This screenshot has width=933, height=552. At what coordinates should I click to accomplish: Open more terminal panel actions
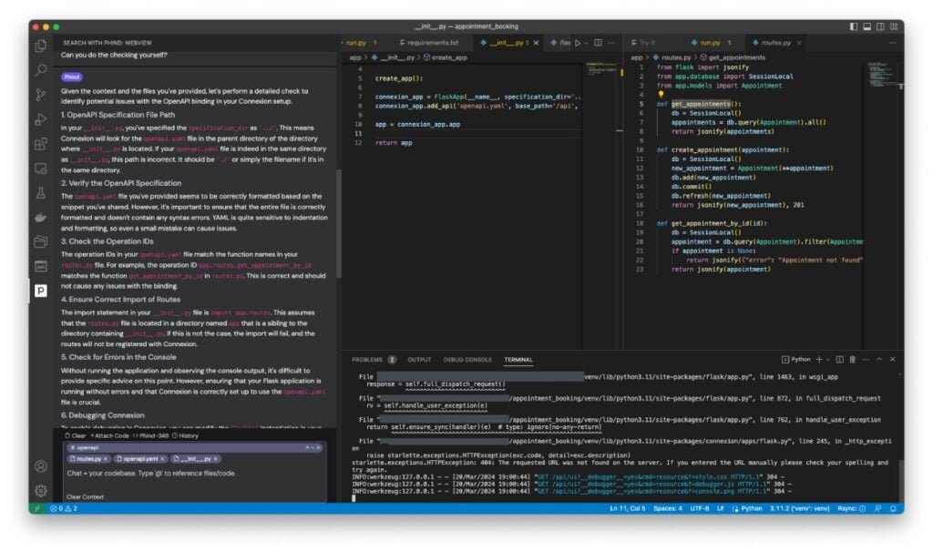(866, 359)
